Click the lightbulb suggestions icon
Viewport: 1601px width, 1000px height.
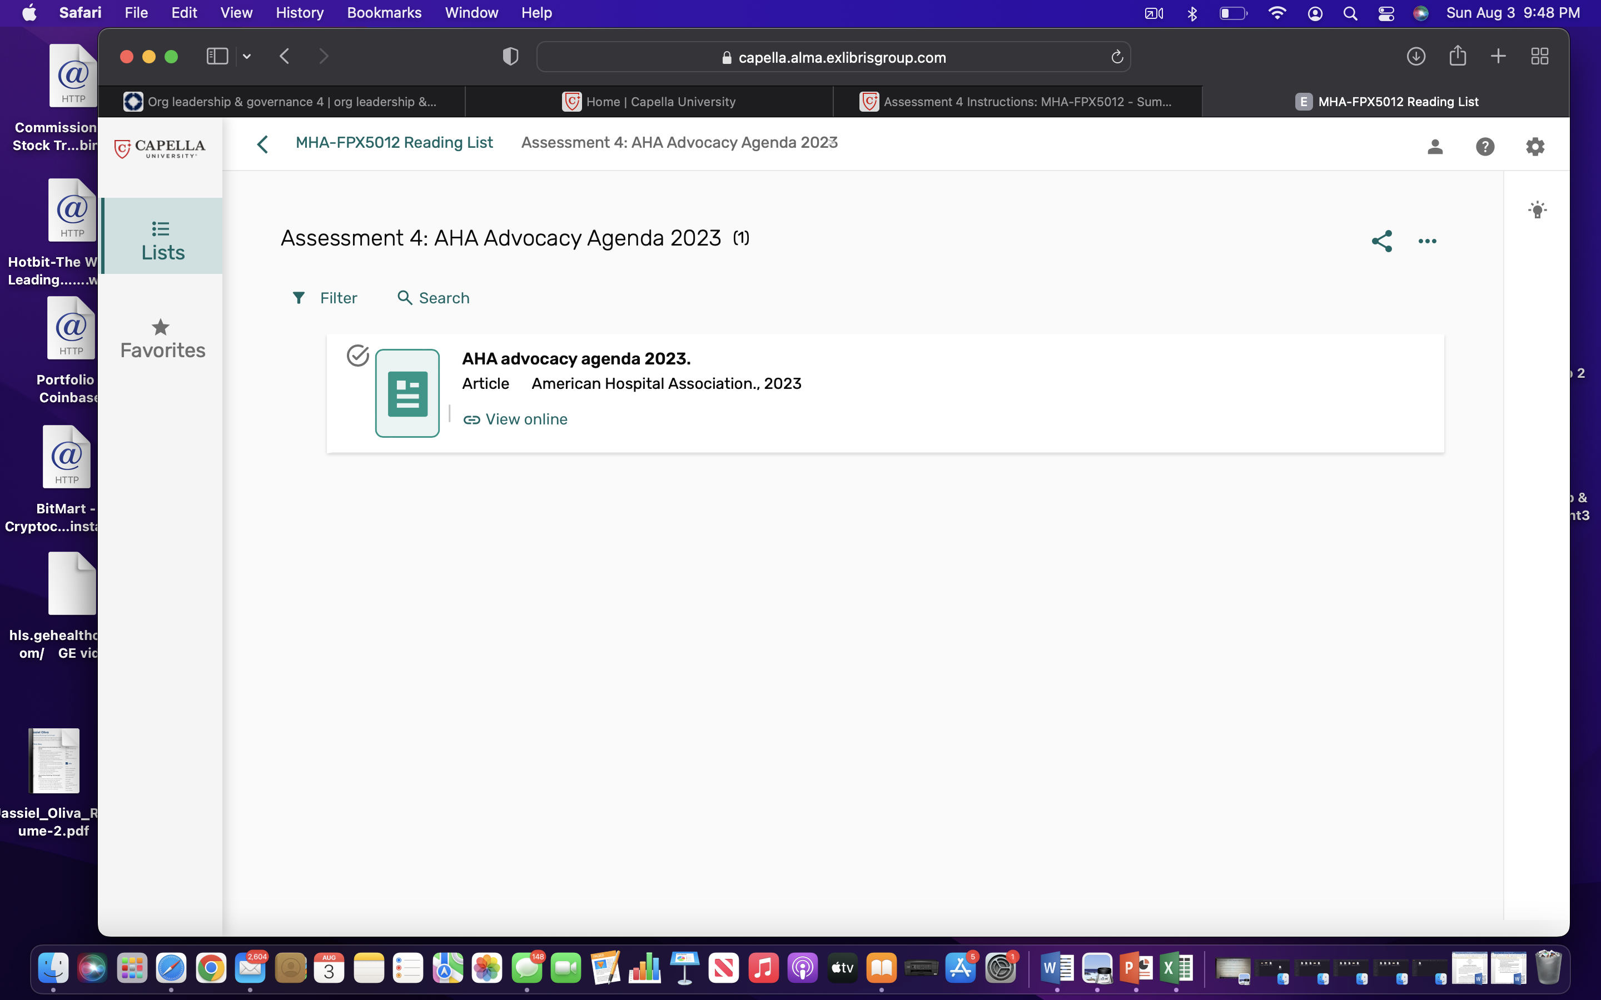pyautogui.click(x=1538, y=209)
